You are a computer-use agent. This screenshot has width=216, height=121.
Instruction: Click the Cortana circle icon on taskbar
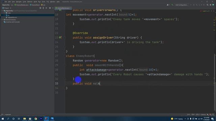(13, 119)
